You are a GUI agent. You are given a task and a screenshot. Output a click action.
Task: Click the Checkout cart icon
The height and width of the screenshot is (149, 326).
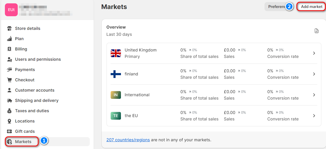10,80
